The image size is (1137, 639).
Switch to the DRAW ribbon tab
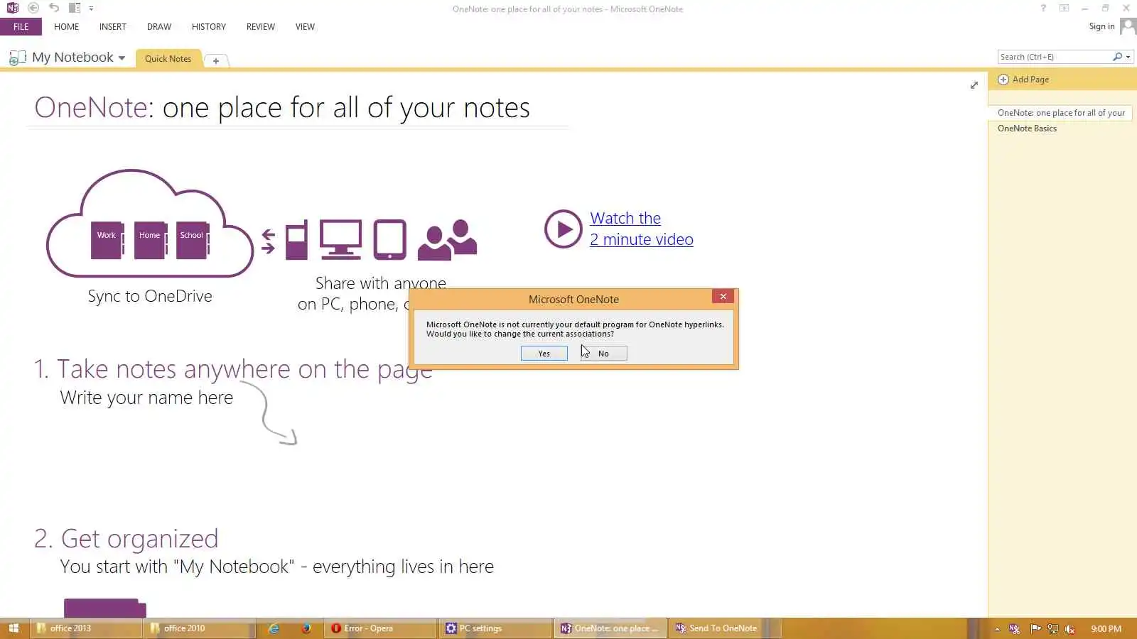coord(159,27)
